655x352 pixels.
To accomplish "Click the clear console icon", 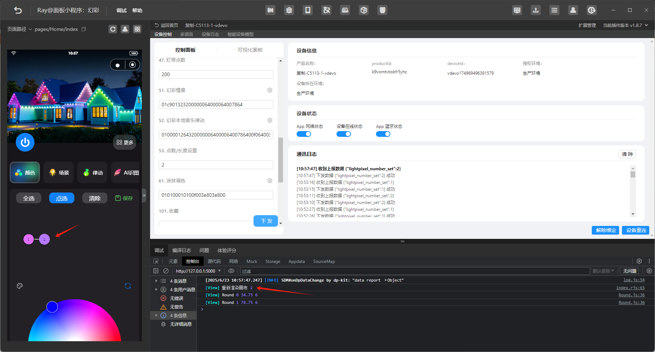I will pyautogui.click(x=166, y=271).
